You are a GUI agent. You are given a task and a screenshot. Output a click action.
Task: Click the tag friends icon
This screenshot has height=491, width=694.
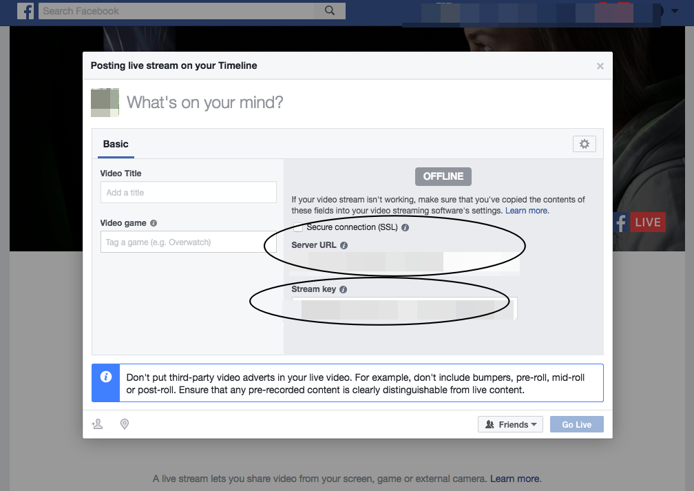coord(97,424)
